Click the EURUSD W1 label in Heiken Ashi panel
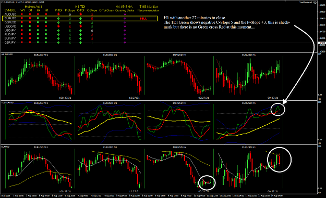This screenshot has width=326, height=198. (x=41, y=55)
